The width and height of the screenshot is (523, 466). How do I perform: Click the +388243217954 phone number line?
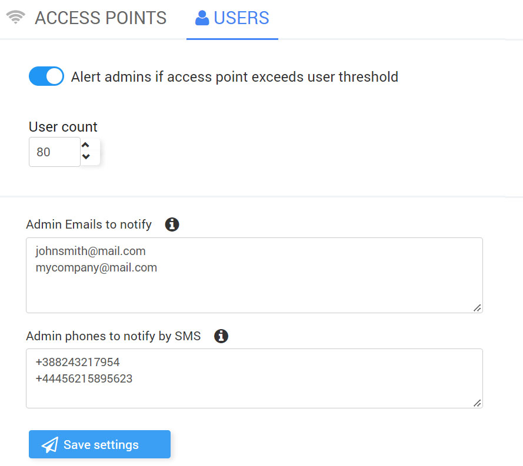(x=78, y=362)
